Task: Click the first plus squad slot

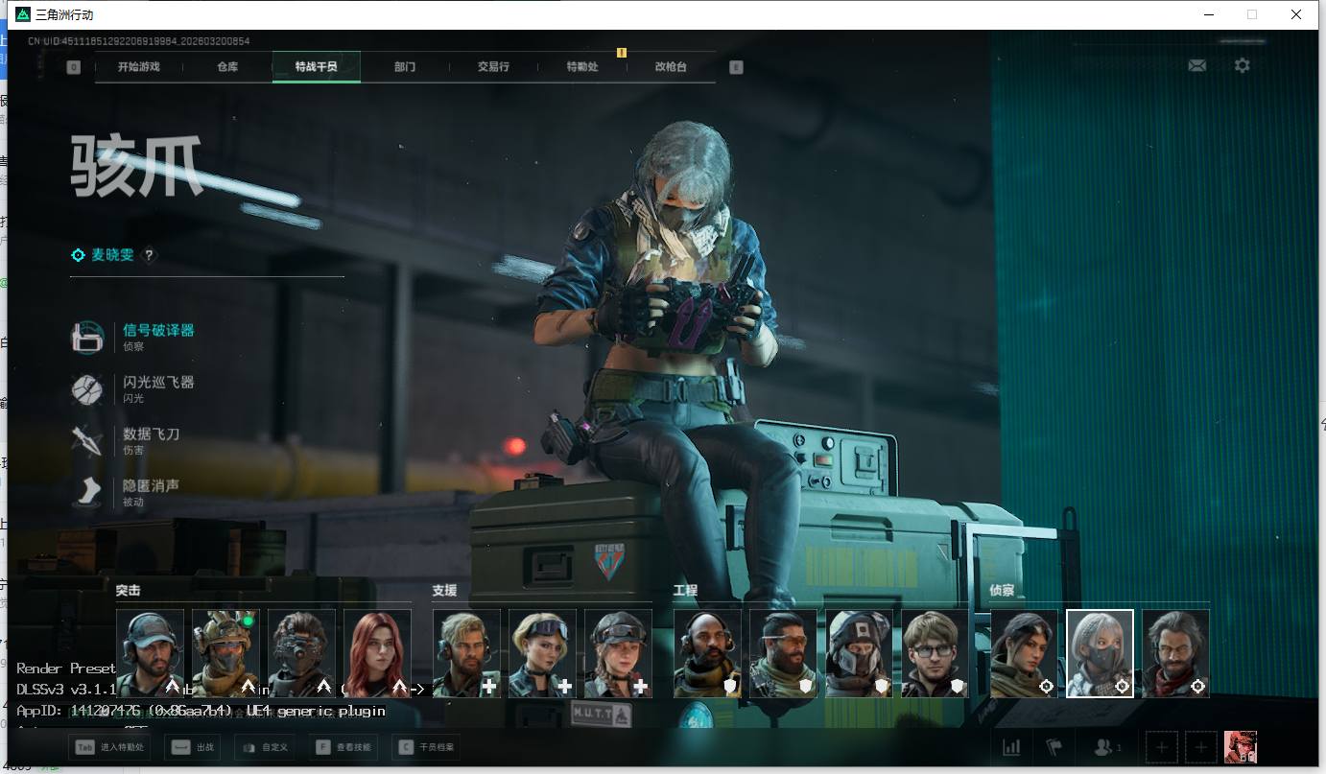Action: [1162, 747]
